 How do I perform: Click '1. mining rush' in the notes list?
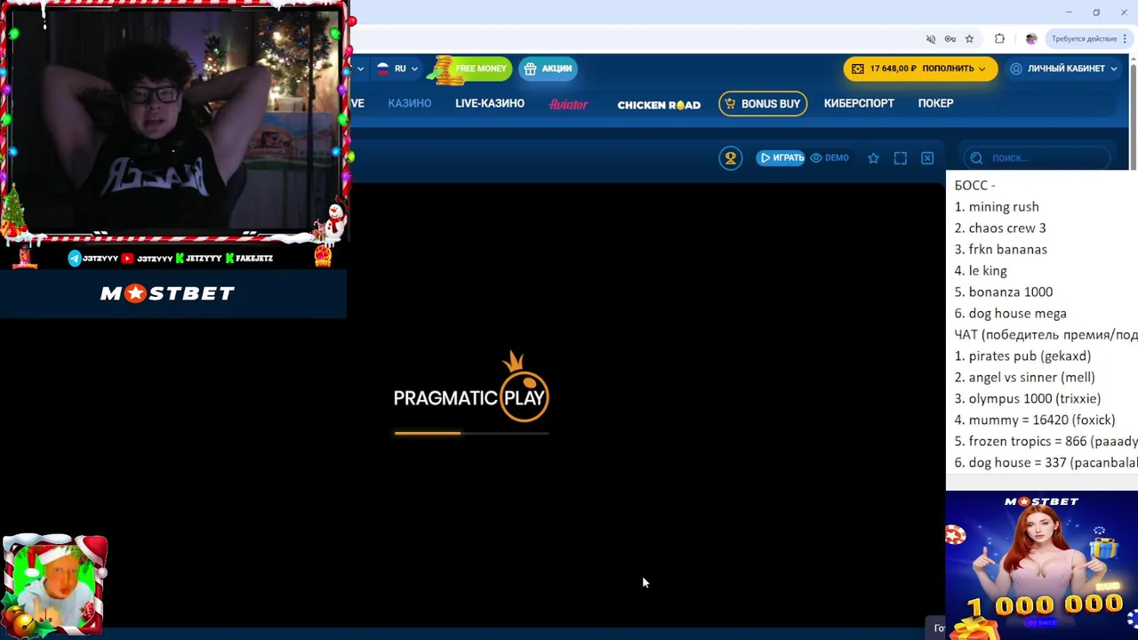point(997,206)
